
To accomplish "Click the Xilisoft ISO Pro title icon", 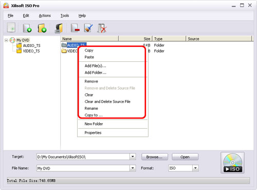I will coord(6,6).
